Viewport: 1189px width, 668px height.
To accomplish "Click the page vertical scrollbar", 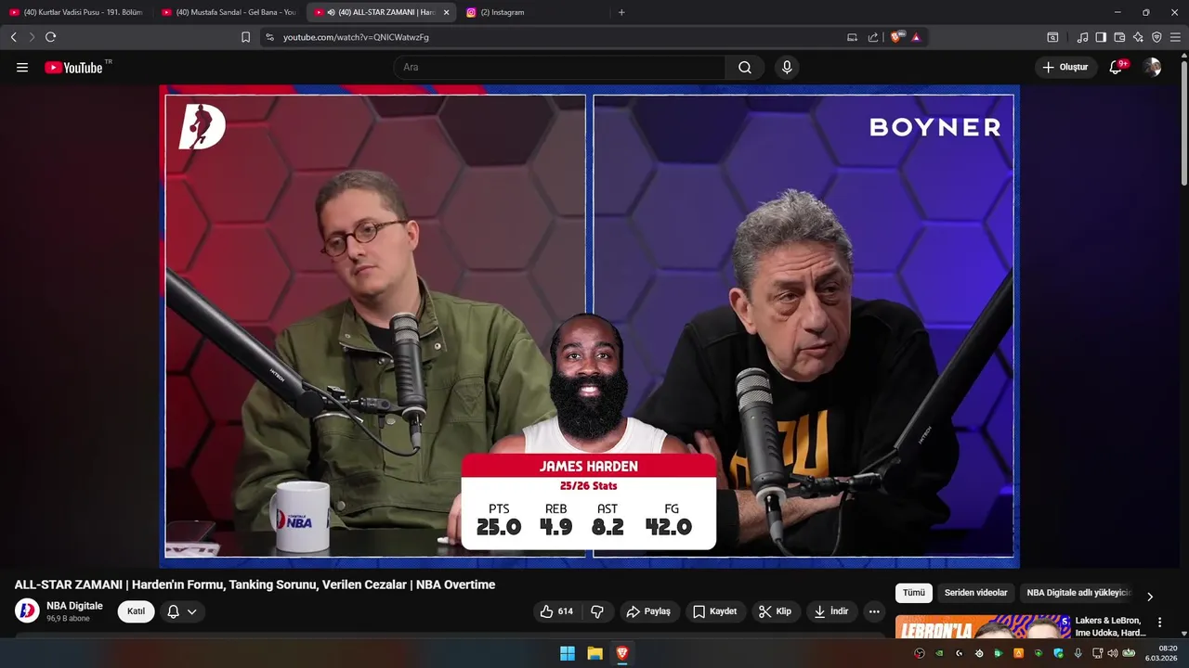I will pyautogui.click(x=1183, y=121).
